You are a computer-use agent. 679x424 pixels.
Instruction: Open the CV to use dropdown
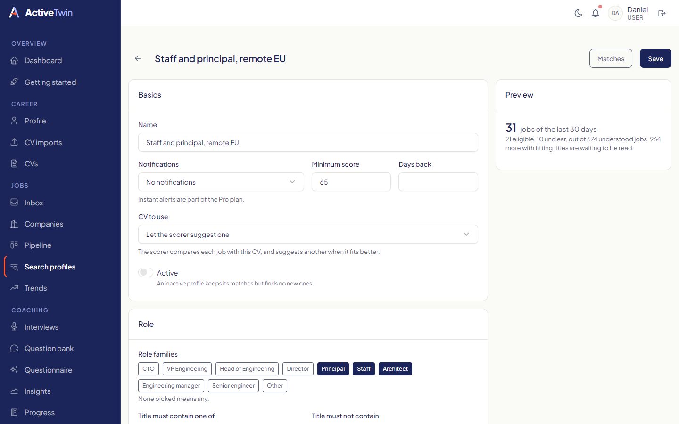coord(308,234)
